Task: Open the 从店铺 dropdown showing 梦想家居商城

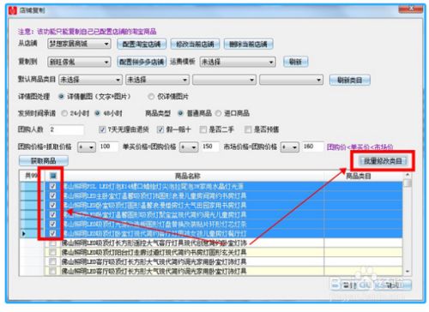Action: [x=79, y=44]
